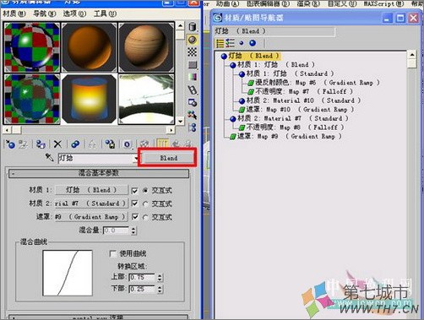Pick material from object with eyedropper
Image resolution: width=424 pixels, height=320 pixels.
pos(50,157)
